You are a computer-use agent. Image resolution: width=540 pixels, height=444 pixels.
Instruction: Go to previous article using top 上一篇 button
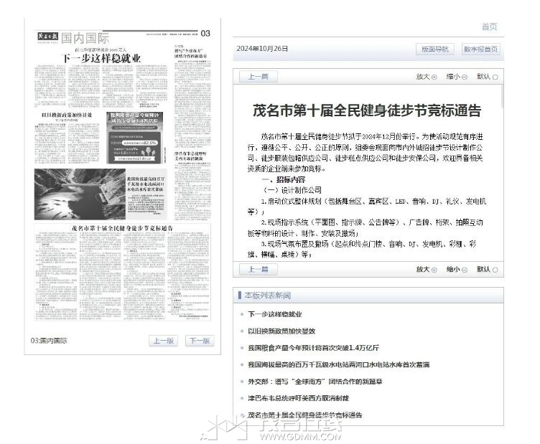(259, 77)
